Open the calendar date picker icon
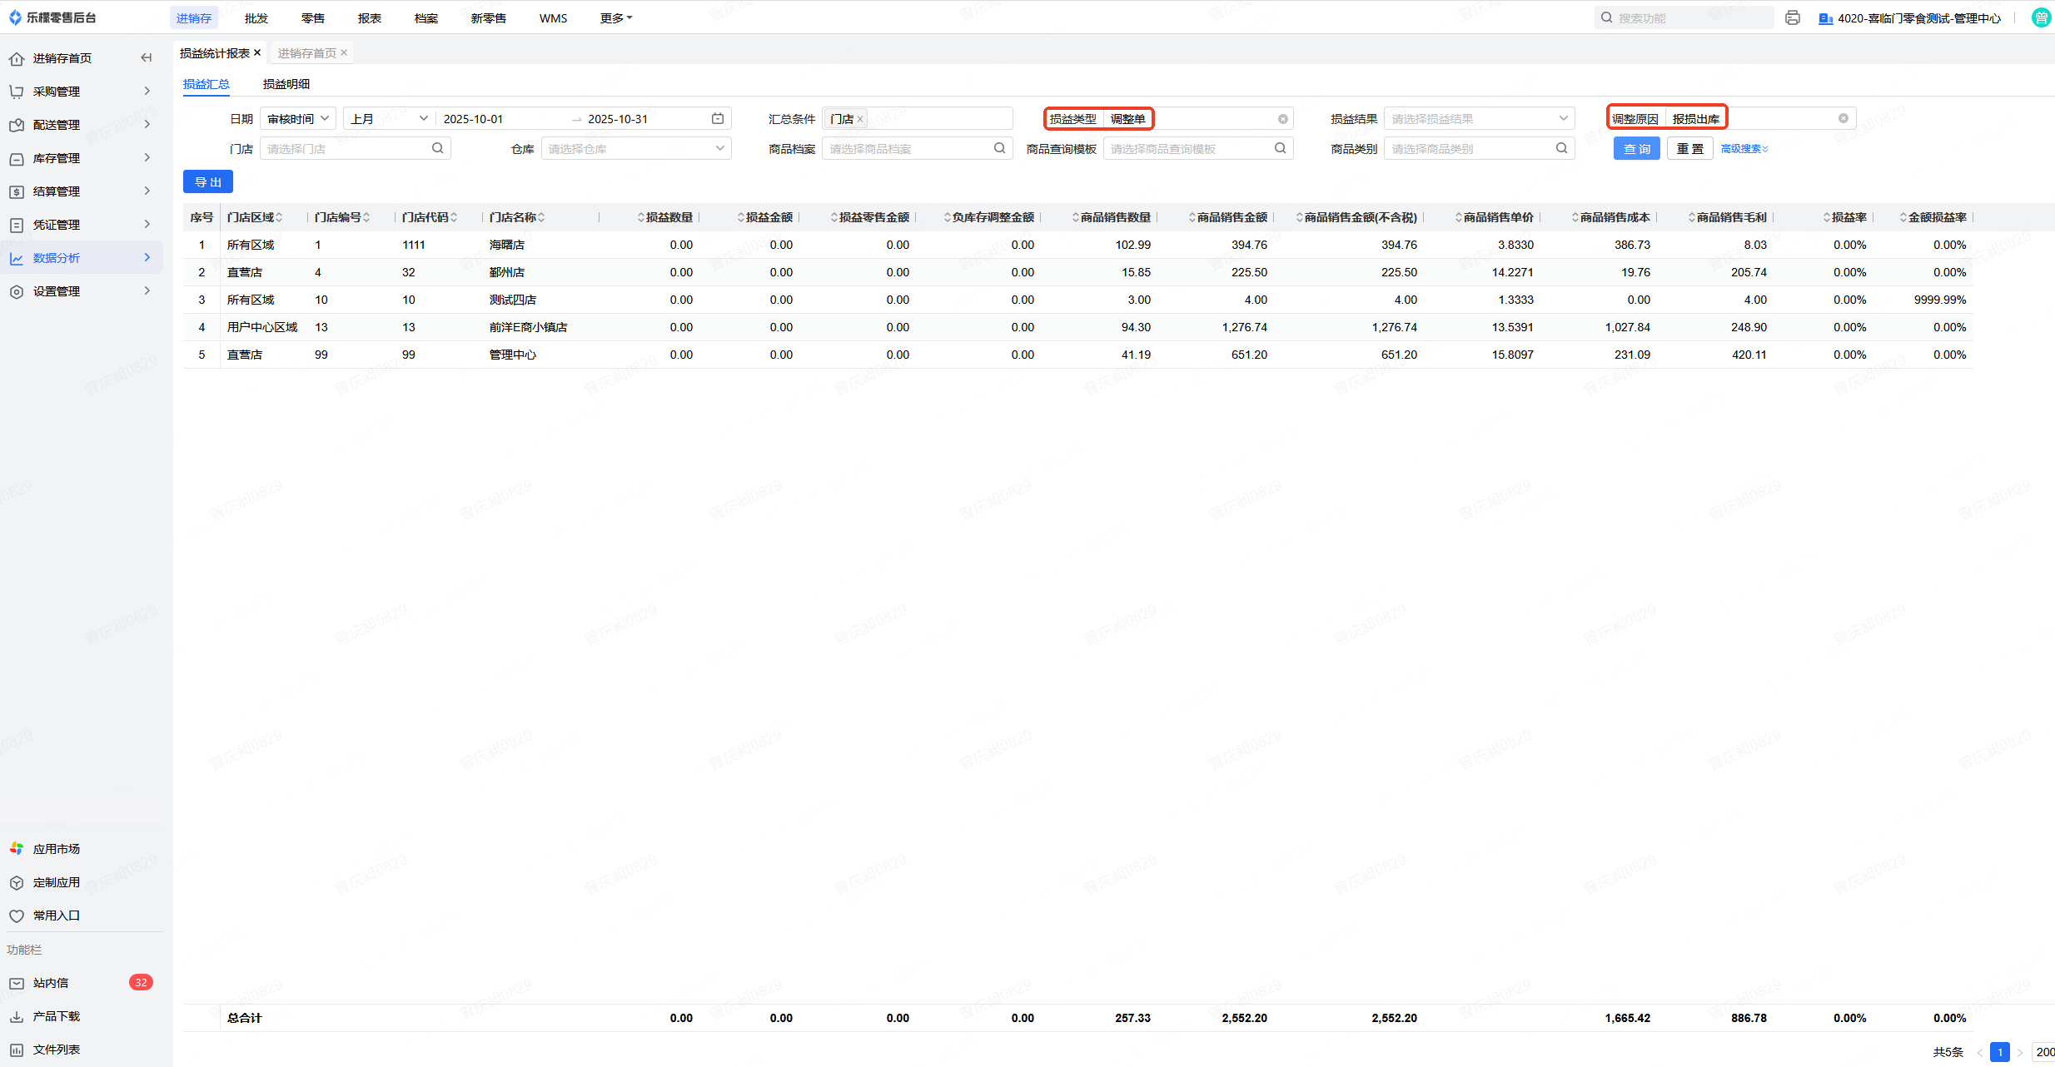Screen dimensions: 2055x1067 click(x=718, y=118)
